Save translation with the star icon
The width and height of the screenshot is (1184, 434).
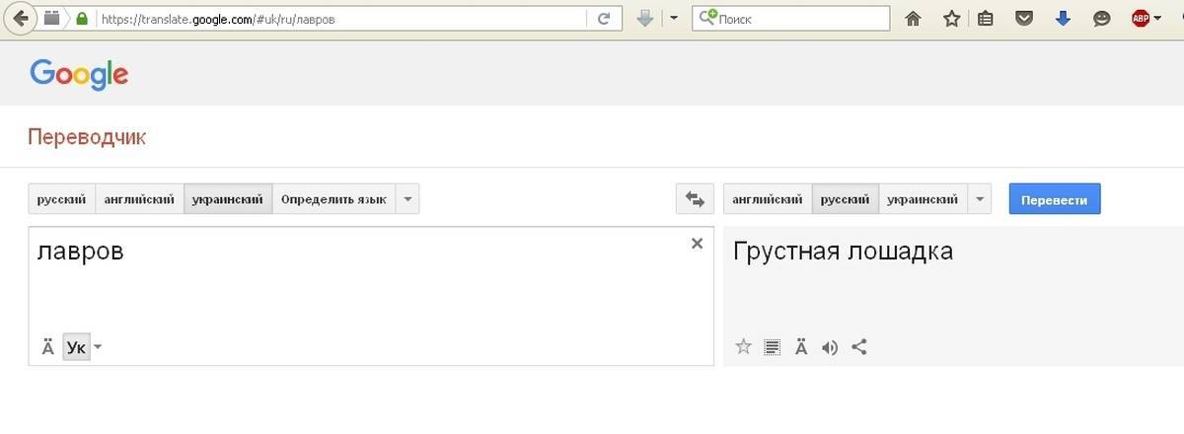(x=744, y=346)
